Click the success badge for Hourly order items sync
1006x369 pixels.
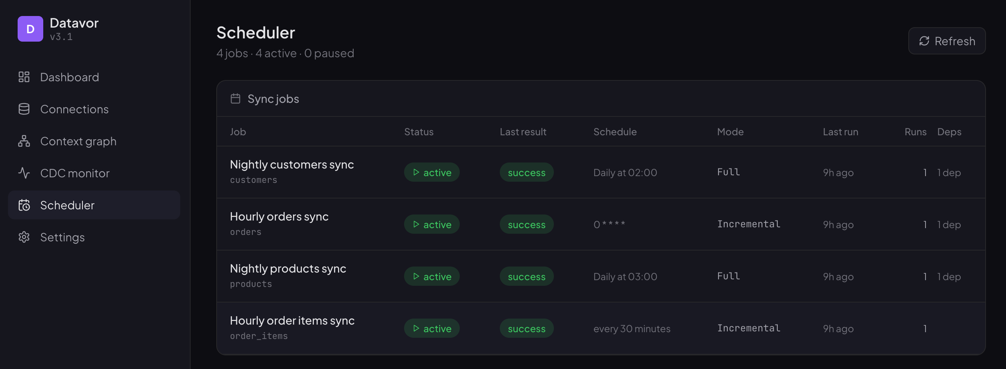pyautogui.click(x=527, y=328)
